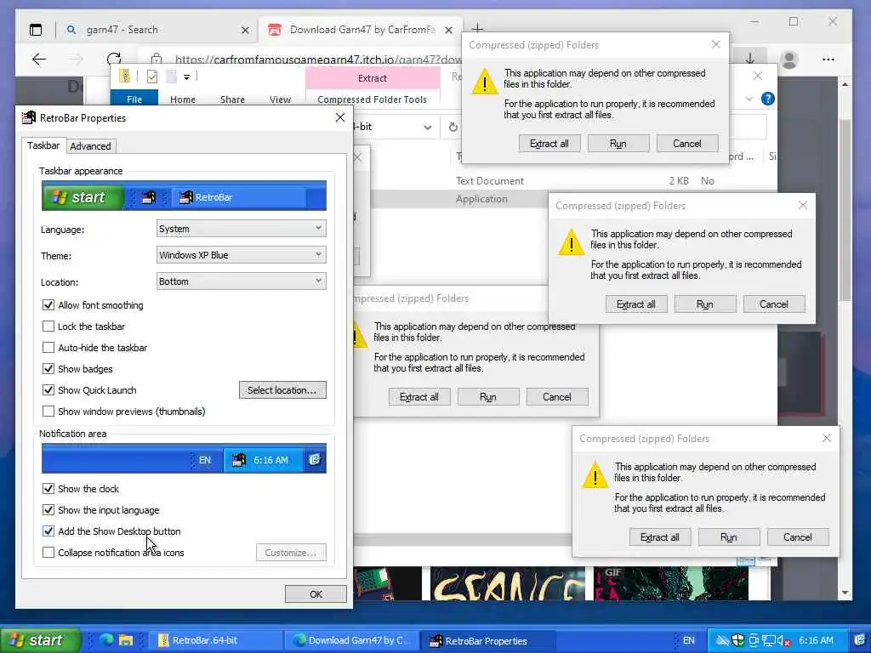Click the muted volume tray icon
This screenshot has width=871, height=653.
click(x=783, y=640)
